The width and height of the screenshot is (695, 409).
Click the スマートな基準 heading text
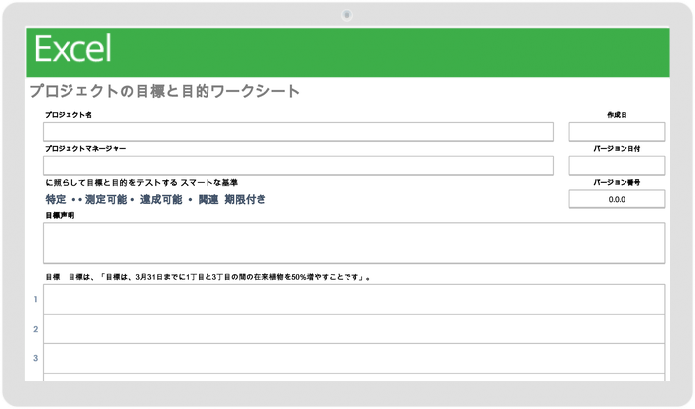pos(208,182)
